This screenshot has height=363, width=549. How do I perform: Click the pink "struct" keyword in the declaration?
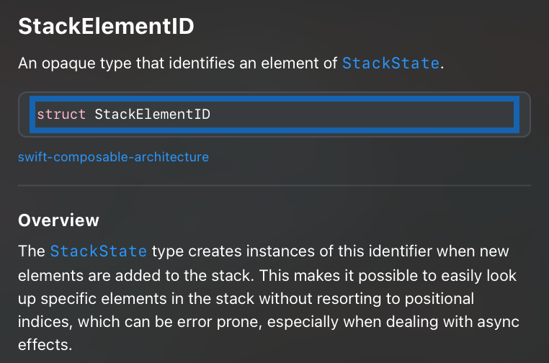pyautogui.click(x=61, y=115)
